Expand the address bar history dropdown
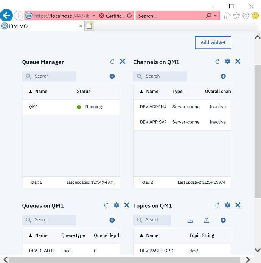 pos(94,16)
